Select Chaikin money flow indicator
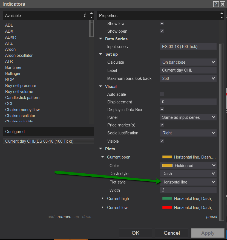 [x=22, y=110]
